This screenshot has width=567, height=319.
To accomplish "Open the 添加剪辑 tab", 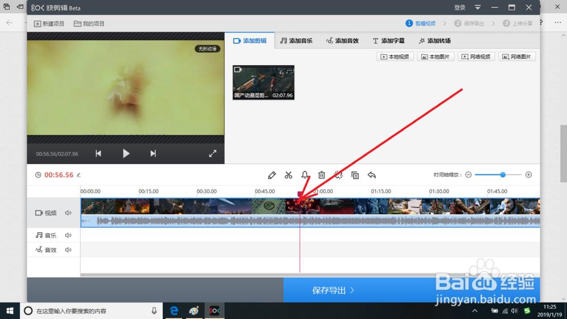I will click(x=250, y=40).
